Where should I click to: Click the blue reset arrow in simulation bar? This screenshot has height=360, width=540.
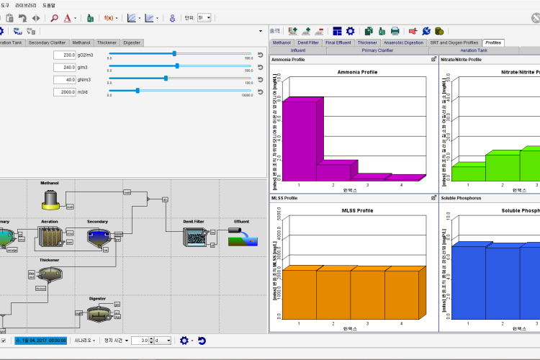[202, 341]
